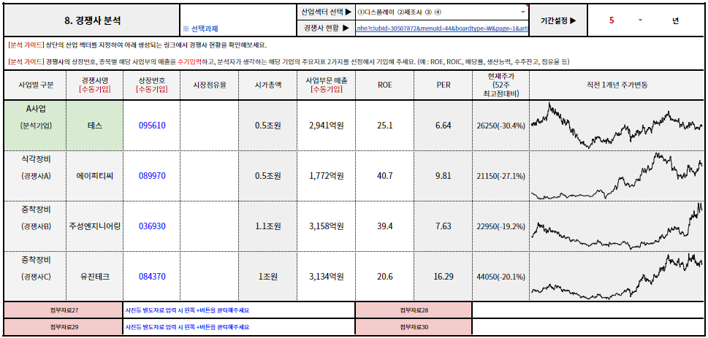708x338 pixels.
Task: Select the 상장번호 column header
Action: tap(152, 85)
